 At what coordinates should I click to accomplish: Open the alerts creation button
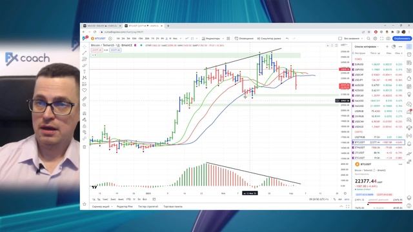point(244,39)
